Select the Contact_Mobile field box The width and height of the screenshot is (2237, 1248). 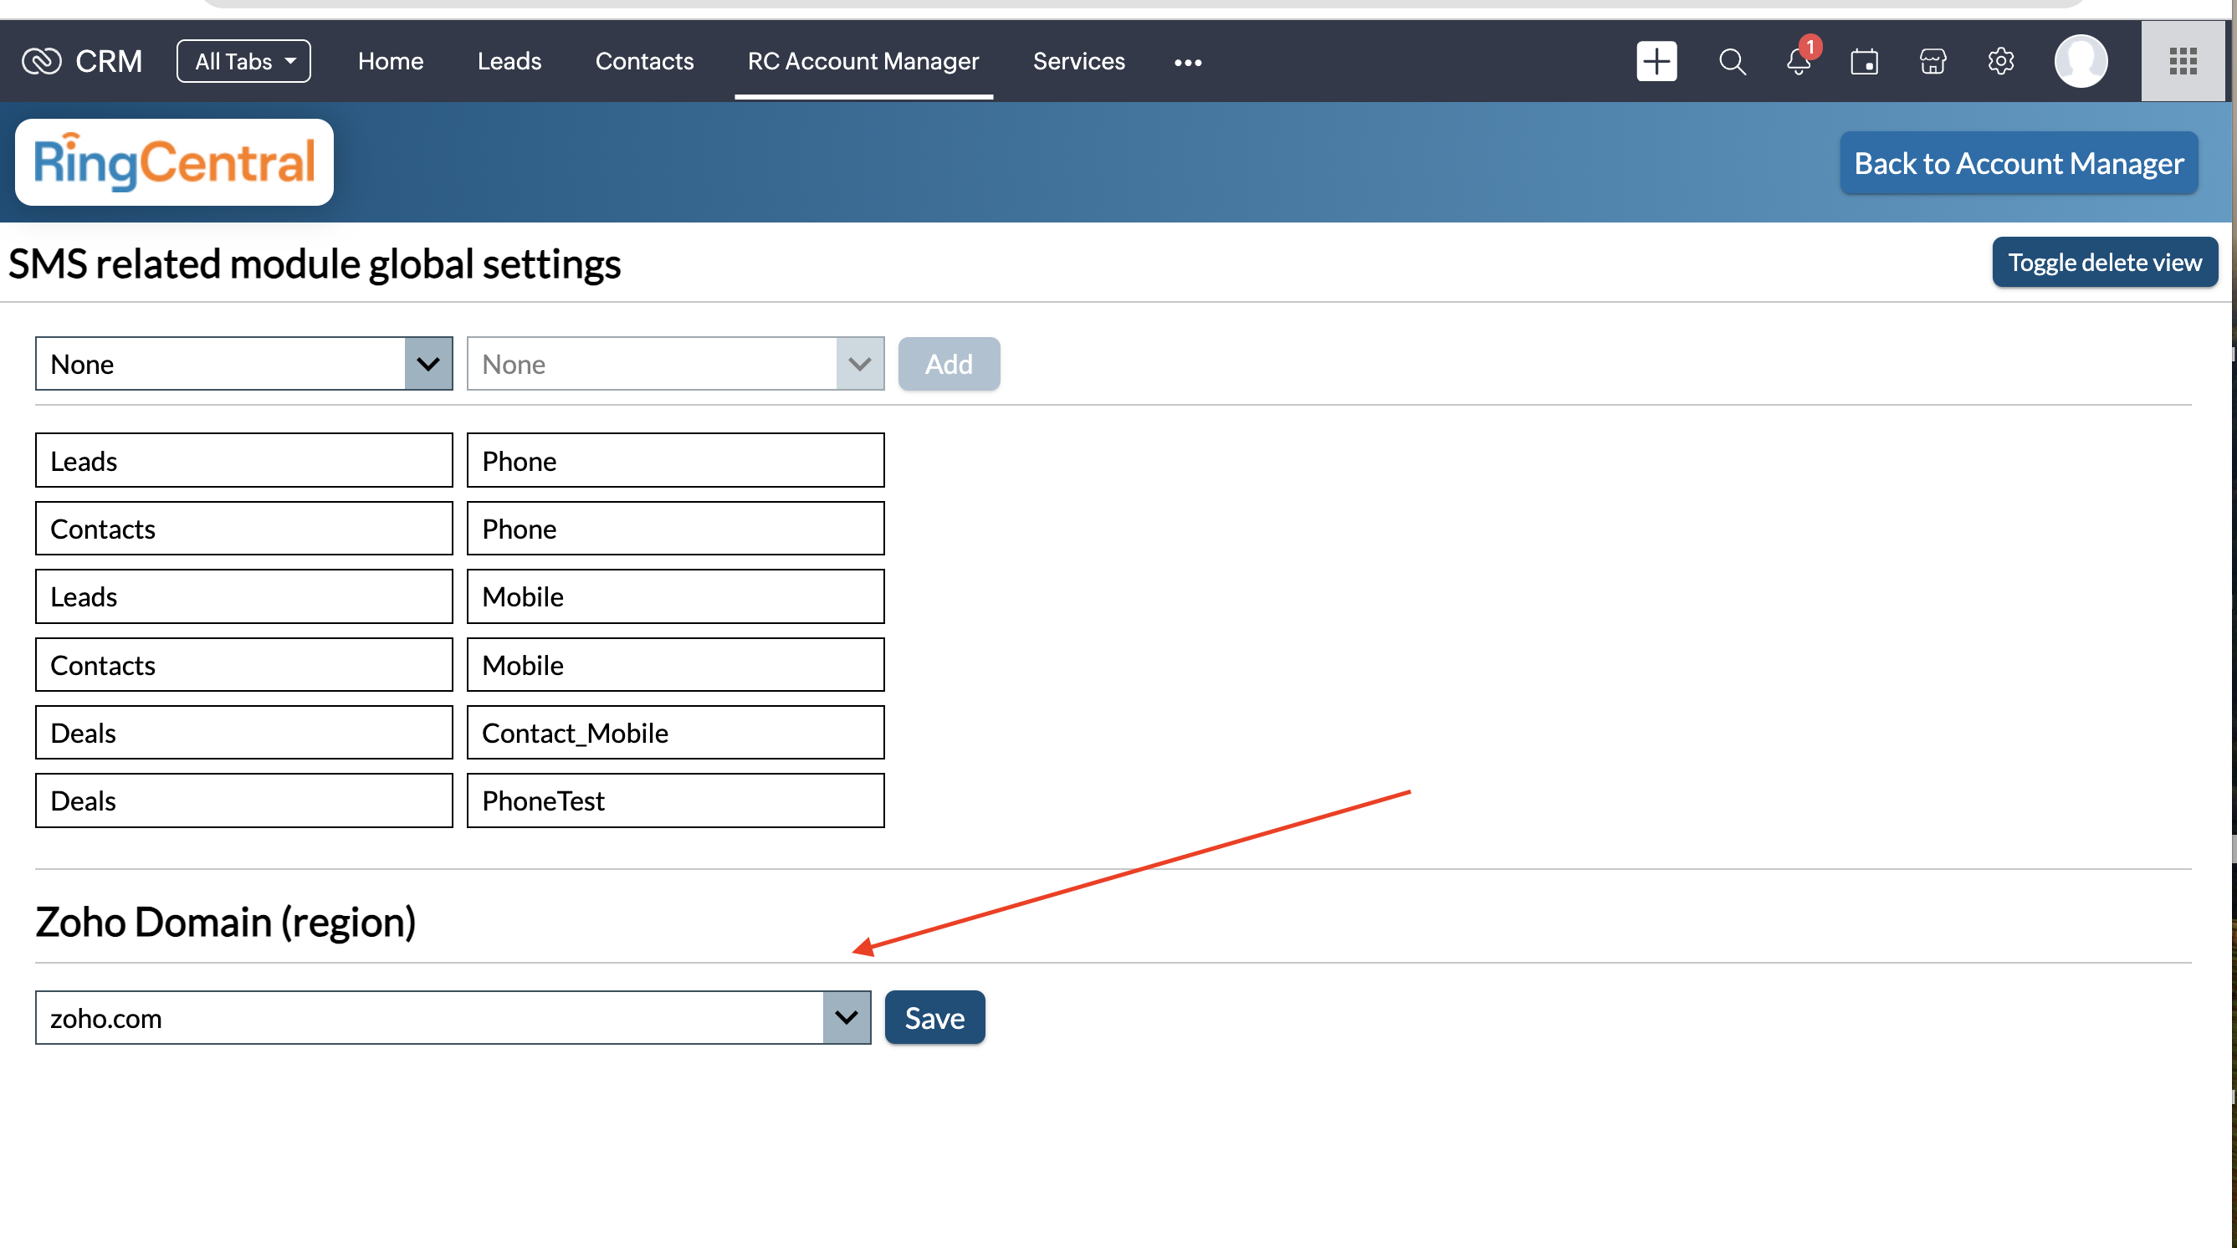(675, 732)
